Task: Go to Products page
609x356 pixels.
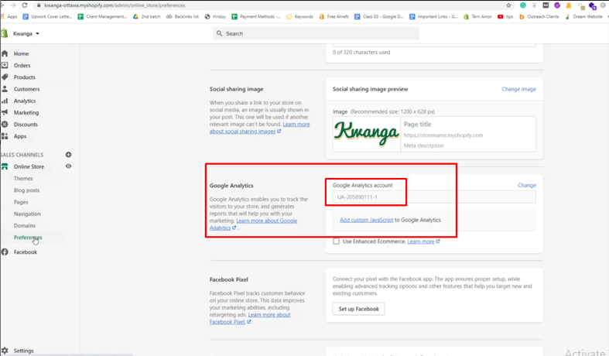Action: click(25, 77)
